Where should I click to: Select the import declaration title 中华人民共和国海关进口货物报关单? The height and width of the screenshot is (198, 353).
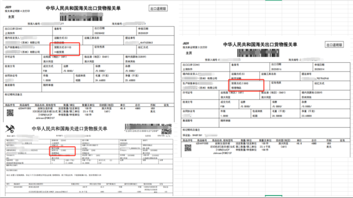point(69,129)
